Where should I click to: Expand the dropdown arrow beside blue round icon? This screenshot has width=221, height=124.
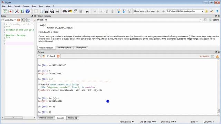pyautogui.click(x=31, y=11)
